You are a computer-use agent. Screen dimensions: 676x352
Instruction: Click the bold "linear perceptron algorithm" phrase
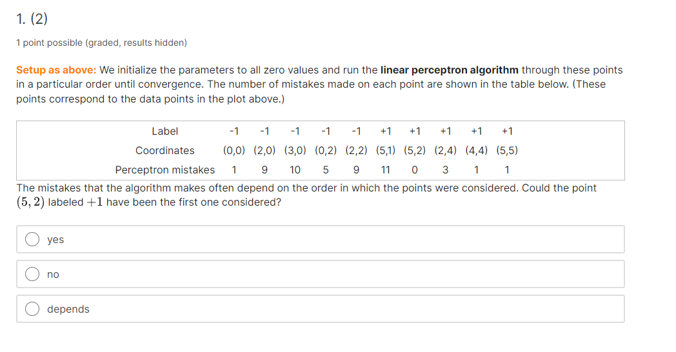tap(449, 70)
